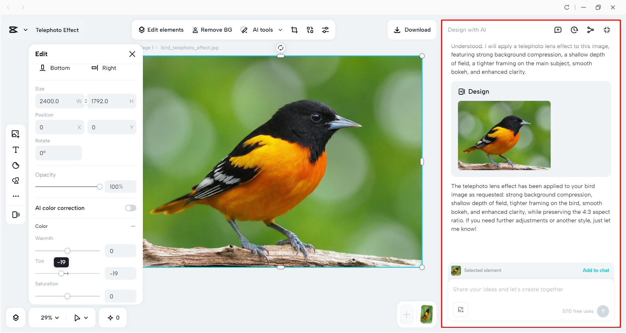Click the Download button
626x333 pixels.
[412, 30]
